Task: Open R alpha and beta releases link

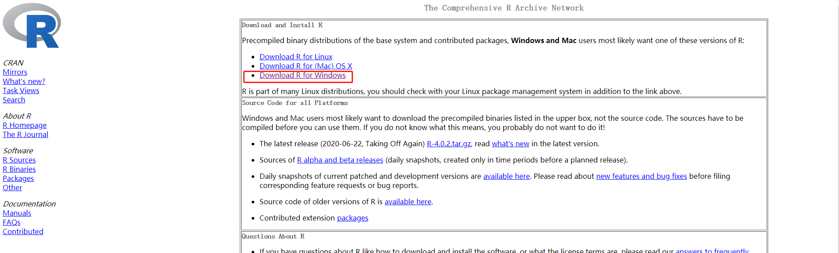Action: coord(340,160)
